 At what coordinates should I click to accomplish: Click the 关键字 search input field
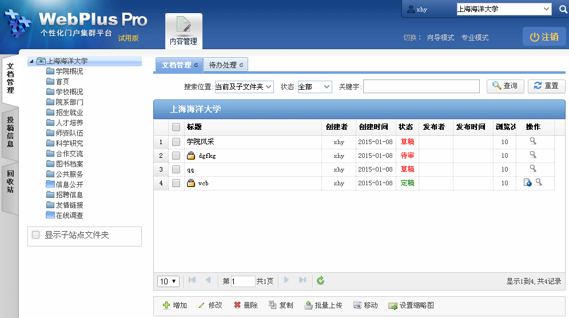pyautogui.click(x=421, y=86)
